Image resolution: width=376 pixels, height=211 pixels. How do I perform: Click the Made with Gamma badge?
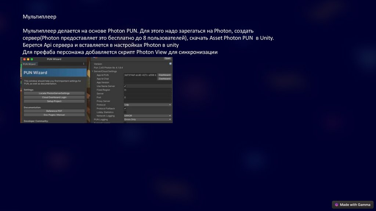(353, 205)
